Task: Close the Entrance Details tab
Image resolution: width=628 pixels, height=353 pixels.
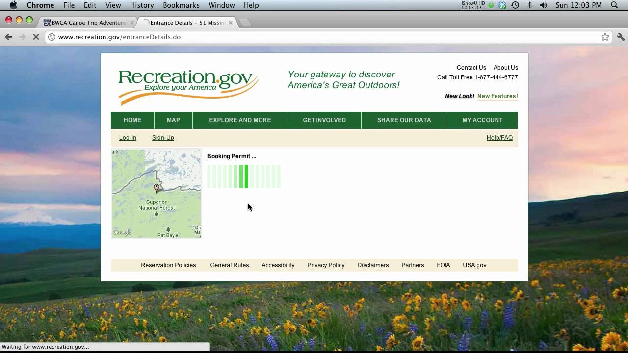Action: (x=231, y=23)
